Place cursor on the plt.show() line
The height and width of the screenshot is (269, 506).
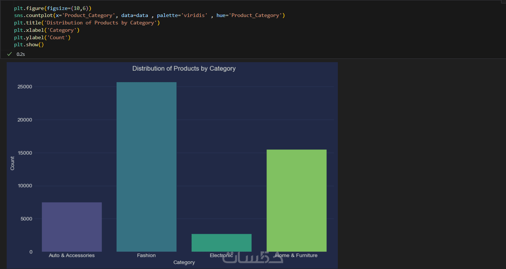point(29,45)
